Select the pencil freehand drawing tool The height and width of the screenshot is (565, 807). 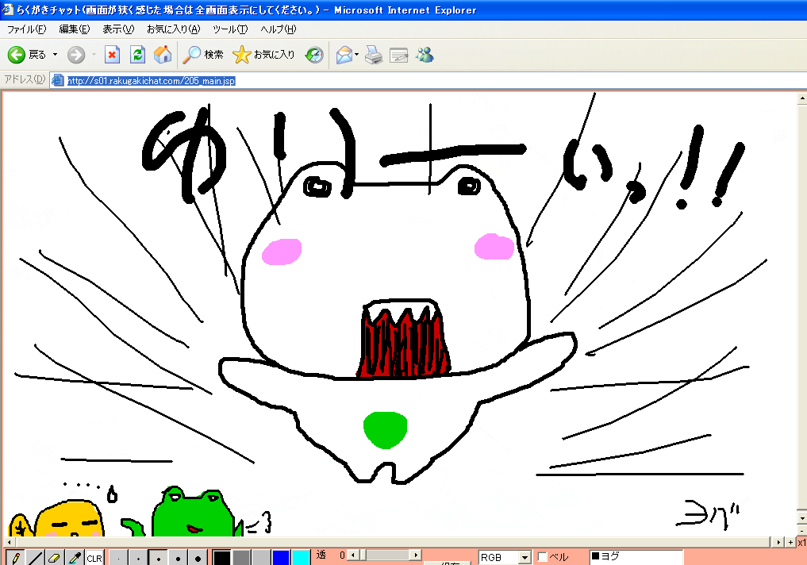coord(15,558)
